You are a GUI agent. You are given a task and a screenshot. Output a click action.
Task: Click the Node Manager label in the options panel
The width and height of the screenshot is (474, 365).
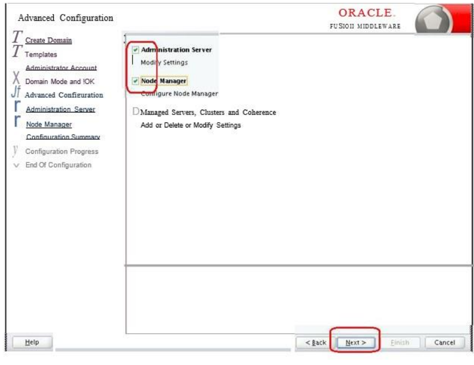point(164,81)
